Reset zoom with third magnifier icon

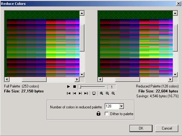(x=113, y=93)
